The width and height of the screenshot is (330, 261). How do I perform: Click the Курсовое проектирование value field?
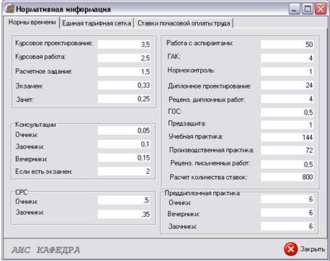click(124, 44)
